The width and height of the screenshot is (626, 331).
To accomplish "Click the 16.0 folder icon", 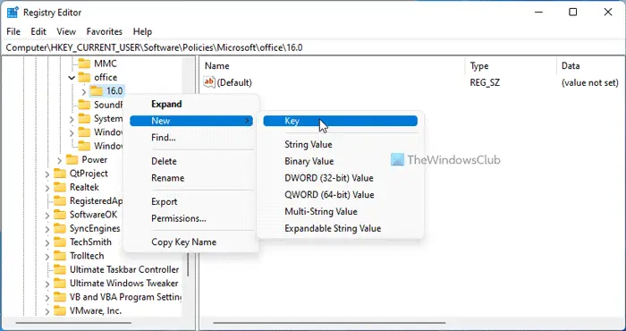I will tap(97, 91).
